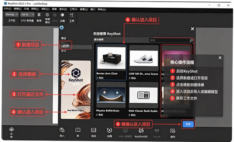
Task: Open the 工具(T) menu
Action: [73, 9]
